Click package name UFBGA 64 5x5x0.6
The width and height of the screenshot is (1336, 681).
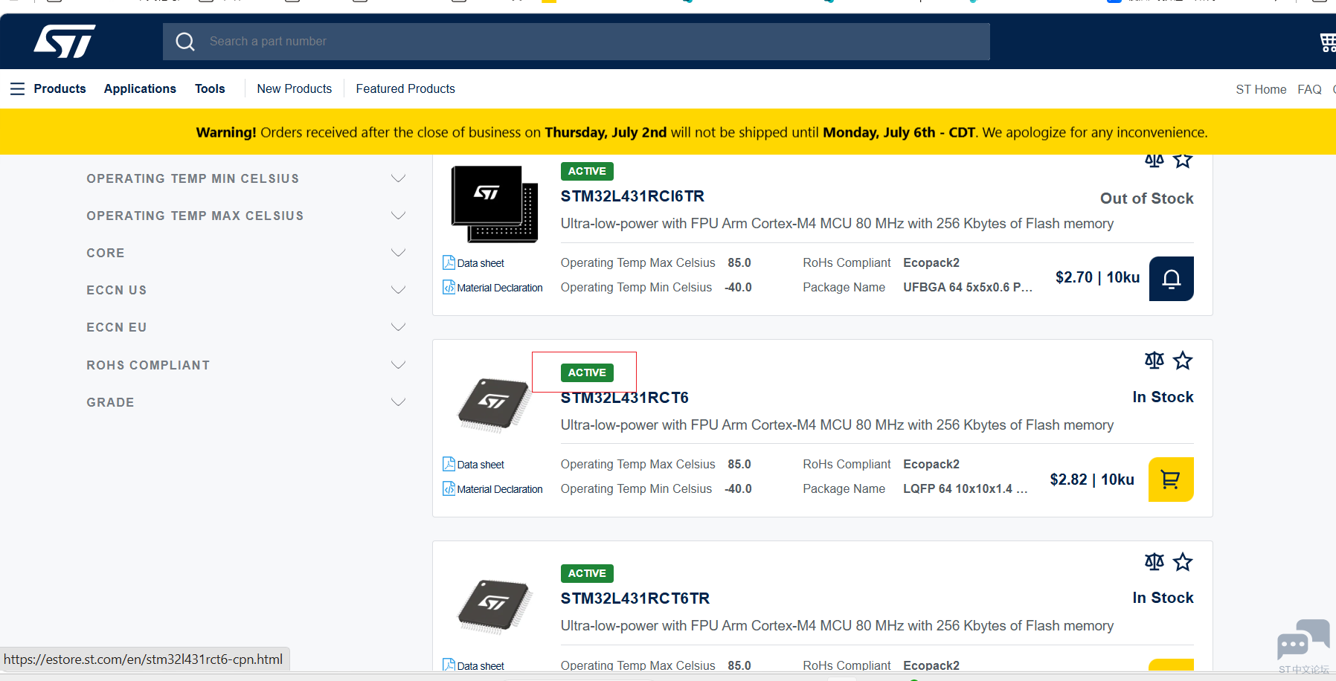968,288
